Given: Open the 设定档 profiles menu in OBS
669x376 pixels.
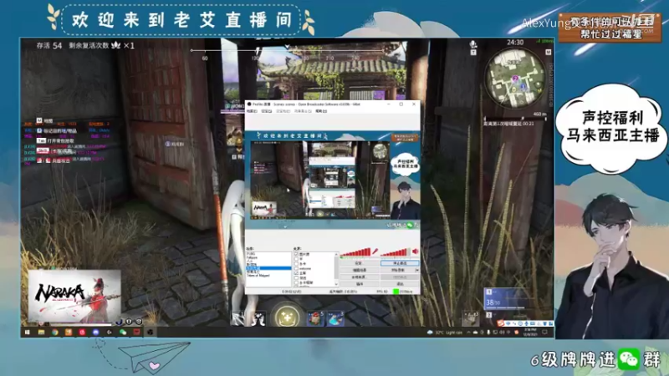Looking at the screenshot, I should click(x=283, y=111).
